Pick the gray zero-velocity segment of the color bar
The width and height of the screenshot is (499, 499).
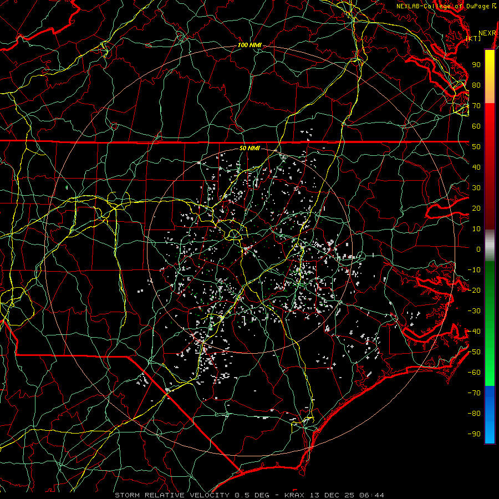490,246
